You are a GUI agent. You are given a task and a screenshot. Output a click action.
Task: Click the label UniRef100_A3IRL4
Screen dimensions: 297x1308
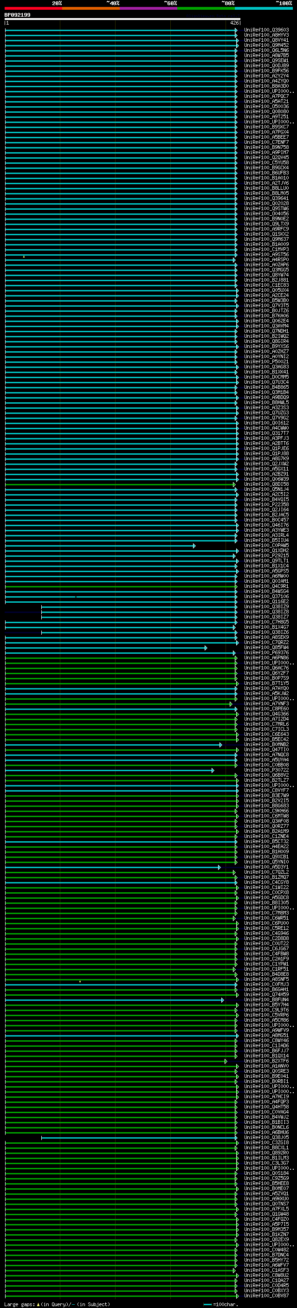coord(266,535)
